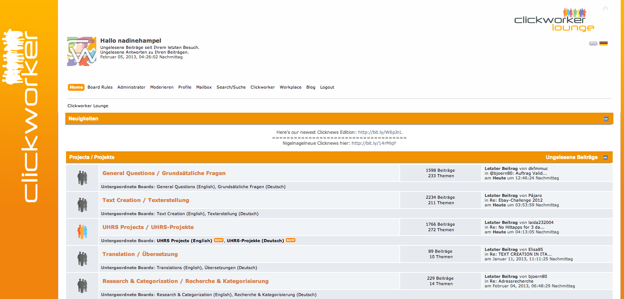Open UHRS Projects / UHRS-Projekte board
This screenshot has width=624, height=299.
148,227
